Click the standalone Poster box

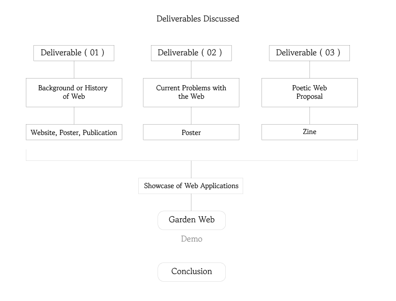[x=191, y=132]
